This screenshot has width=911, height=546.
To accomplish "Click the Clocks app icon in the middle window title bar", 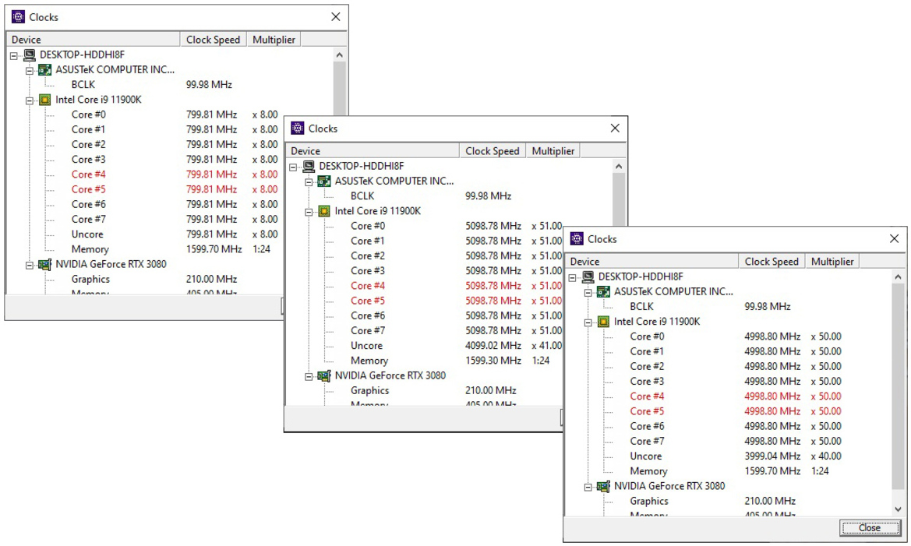I will pos(298,129).
